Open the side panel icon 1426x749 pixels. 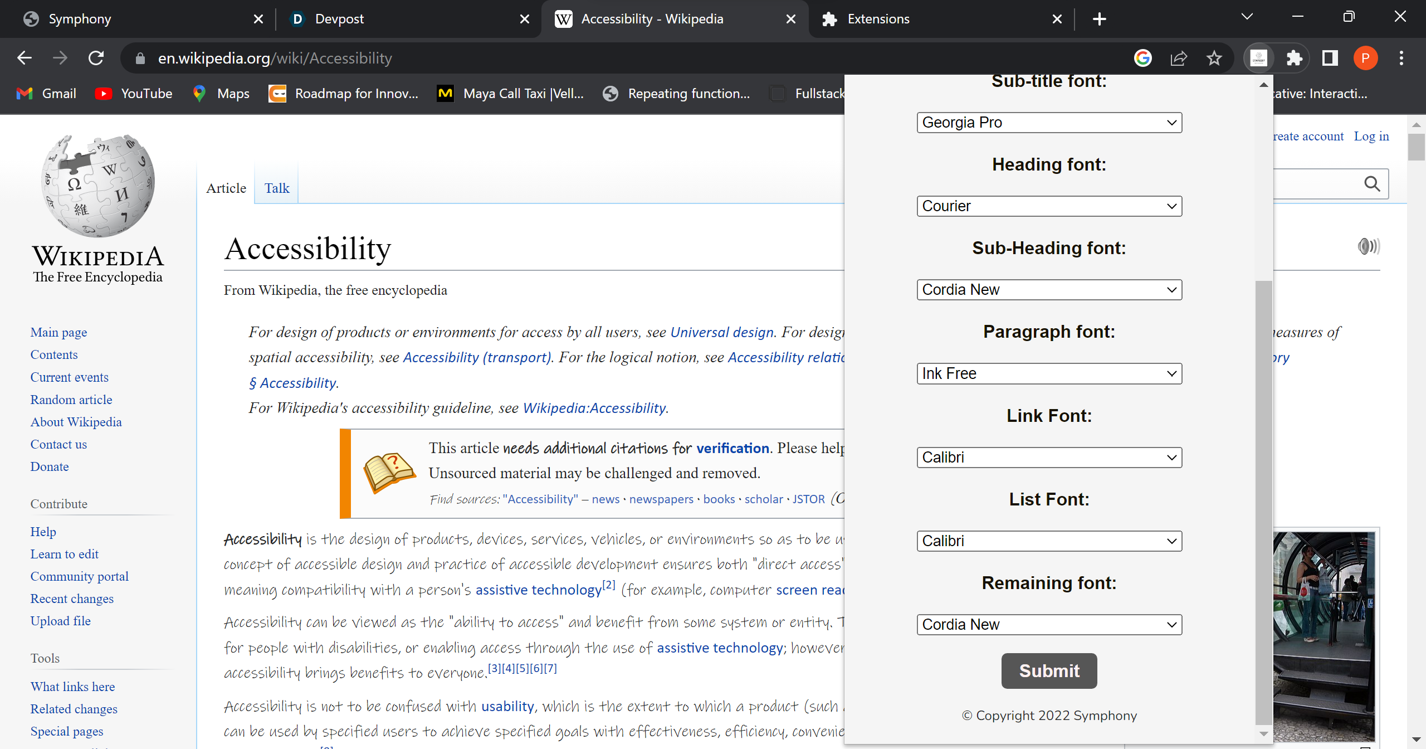click(x=1330, y=58)
